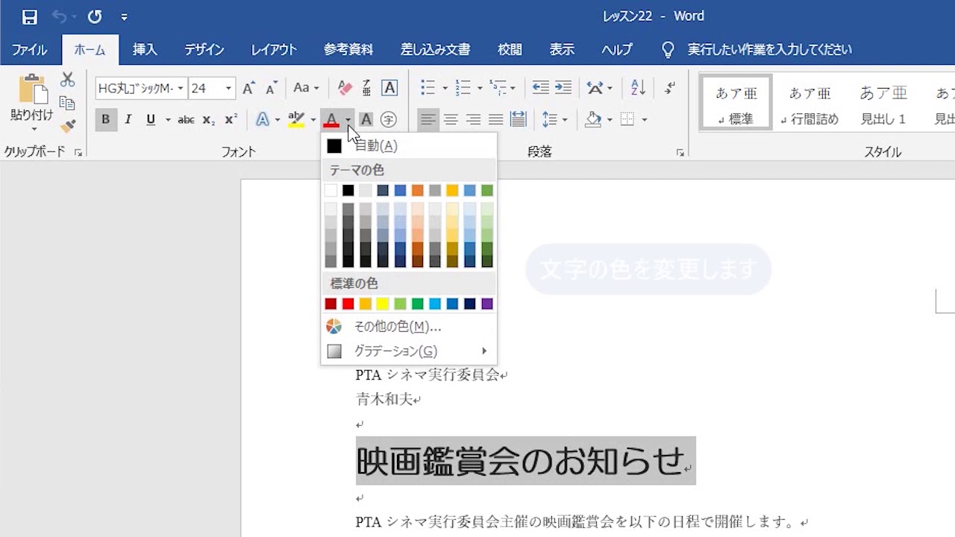Open the More Colors (その他の色) dialog
Viewport: 955px width, 537px height.
pos(409,327)
